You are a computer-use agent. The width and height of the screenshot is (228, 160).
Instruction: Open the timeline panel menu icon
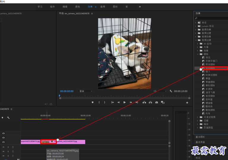coord(12,109)
